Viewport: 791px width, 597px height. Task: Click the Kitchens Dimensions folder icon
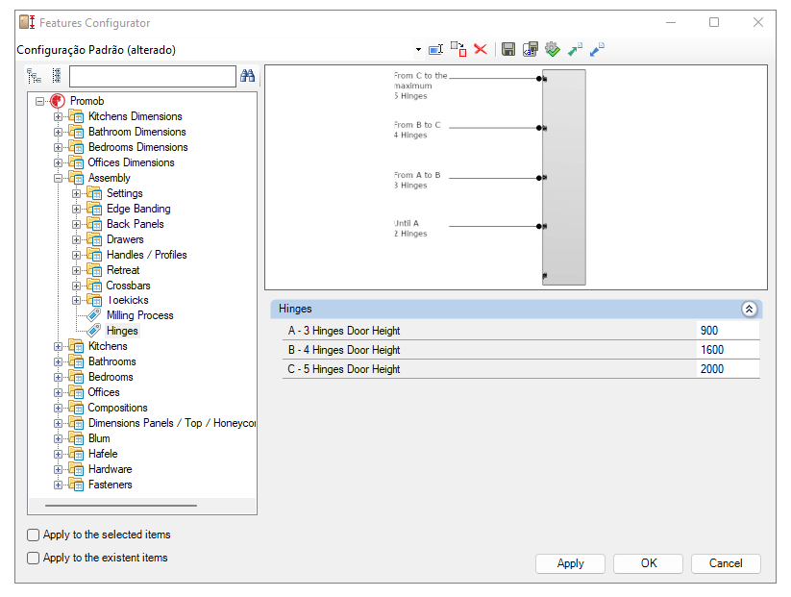pos(76,116)
